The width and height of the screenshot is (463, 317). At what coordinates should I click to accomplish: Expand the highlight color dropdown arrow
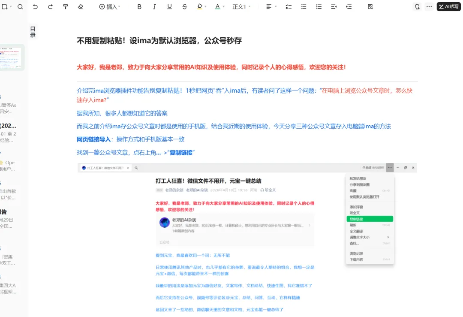click(205, 6)
